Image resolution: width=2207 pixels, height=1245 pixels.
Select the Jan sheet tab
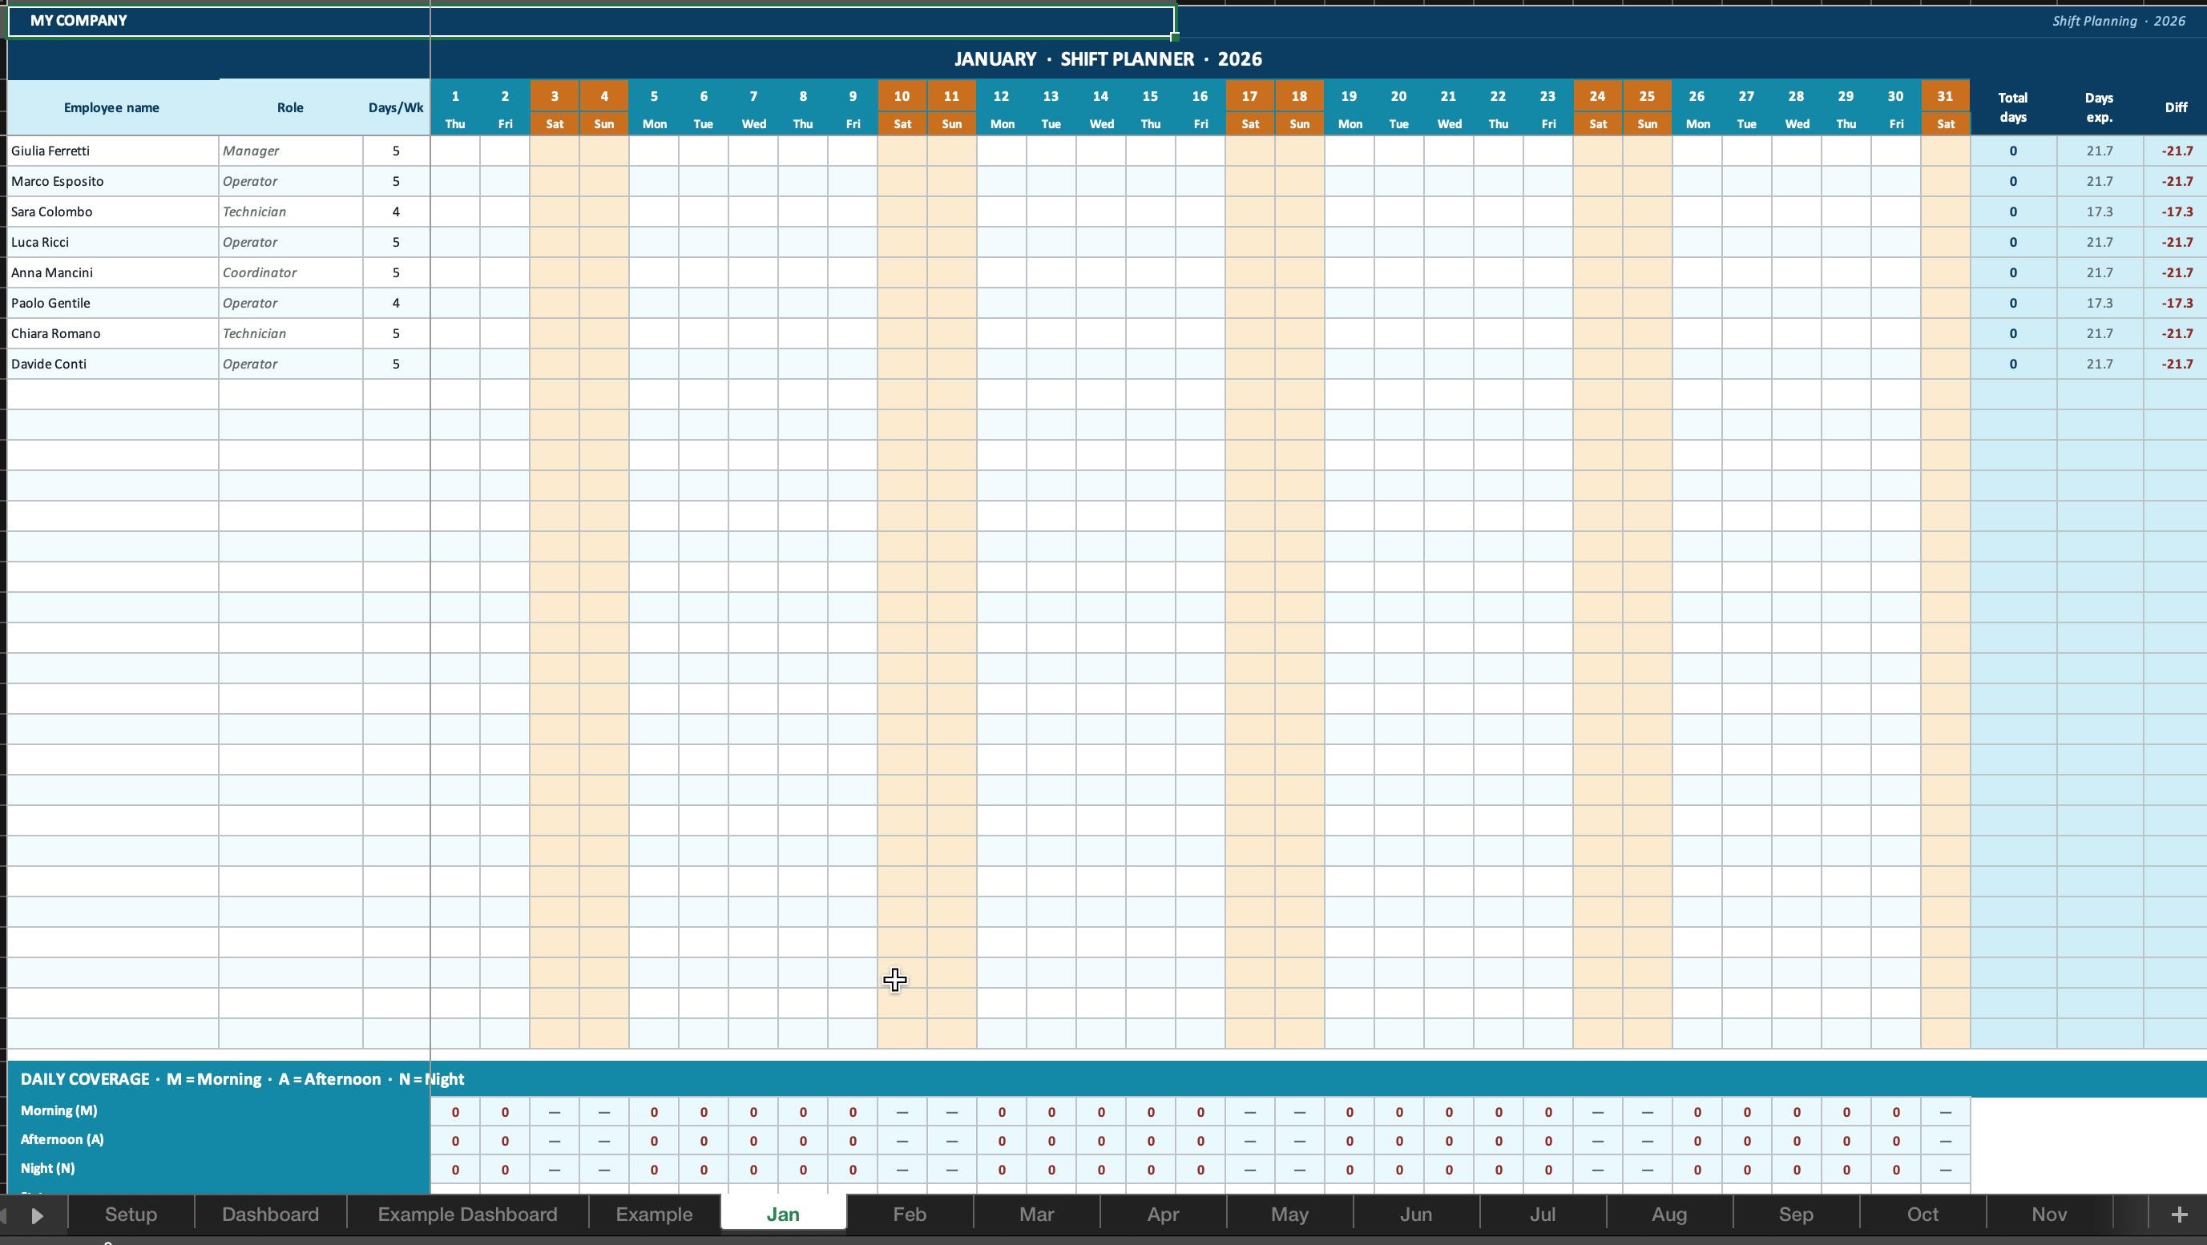(x=783, y=1215)
